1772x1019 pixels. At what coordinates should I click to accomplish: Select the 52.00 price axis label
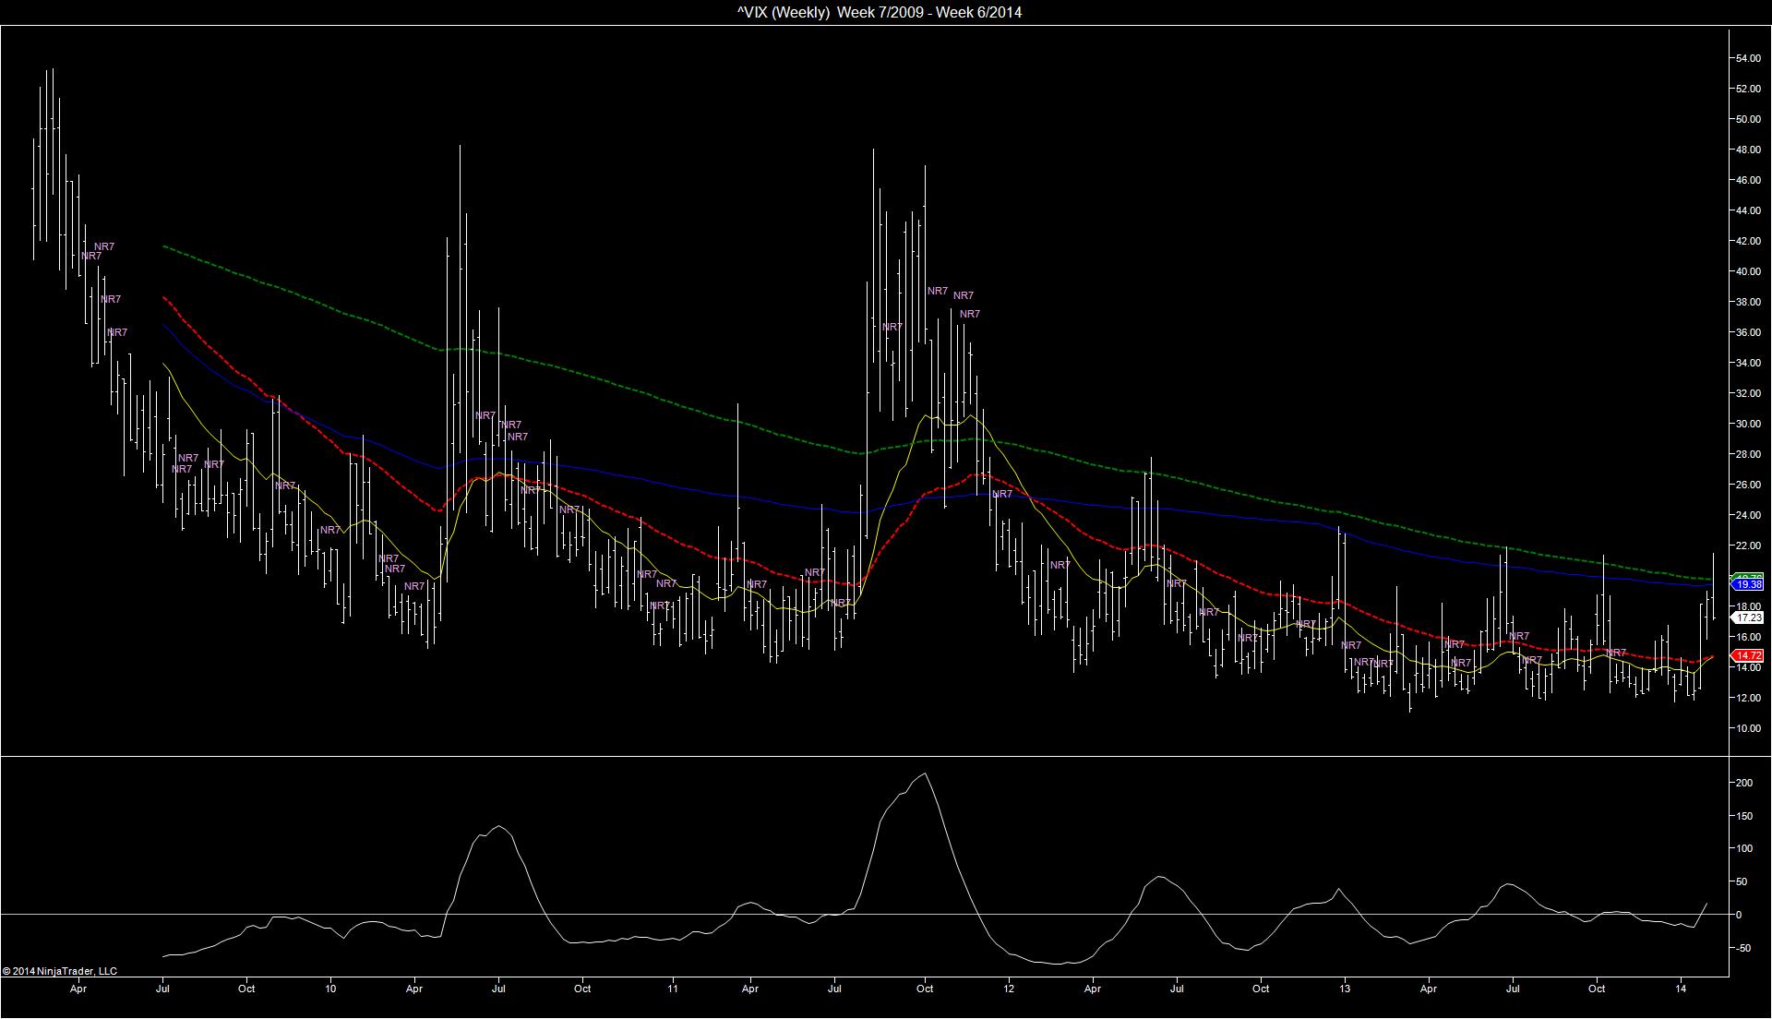[1748, 89]
